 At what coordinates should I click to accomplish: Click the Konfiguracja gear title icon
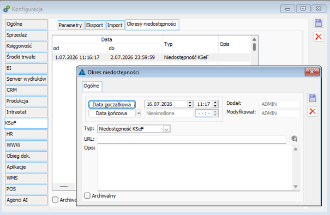(7, 9)
